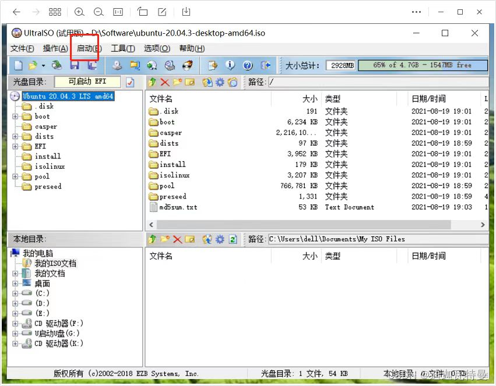The width and height of the screenshot is (496, 386).
Task: Click the 类型 column header in local file list
Action: point(332,256)
